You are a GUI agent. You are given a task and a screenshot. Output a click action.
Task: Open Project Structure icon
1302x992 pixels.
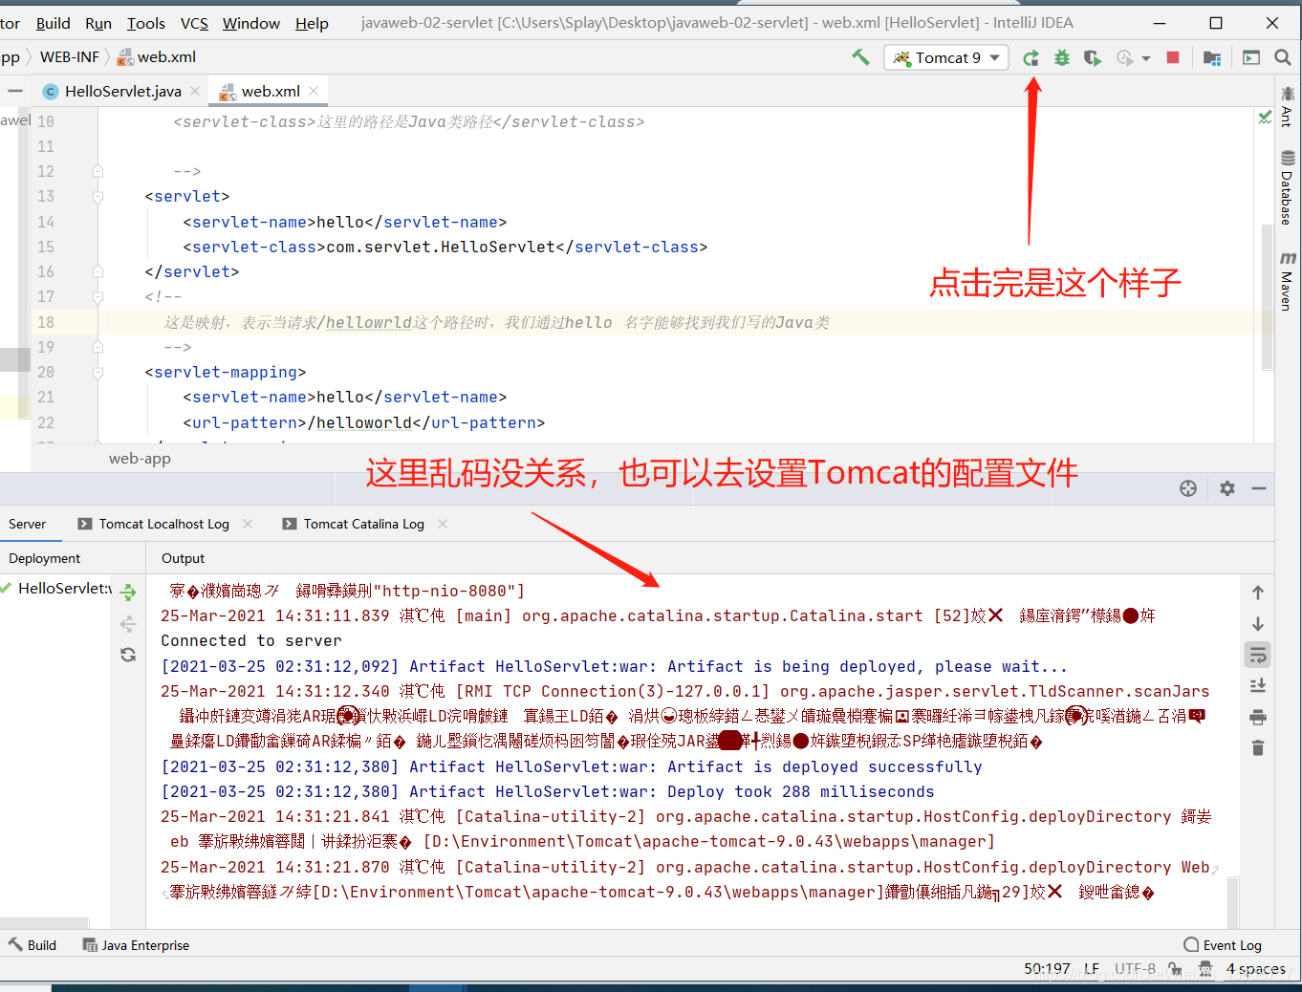pyautogui.click(x=1212, y=57)
